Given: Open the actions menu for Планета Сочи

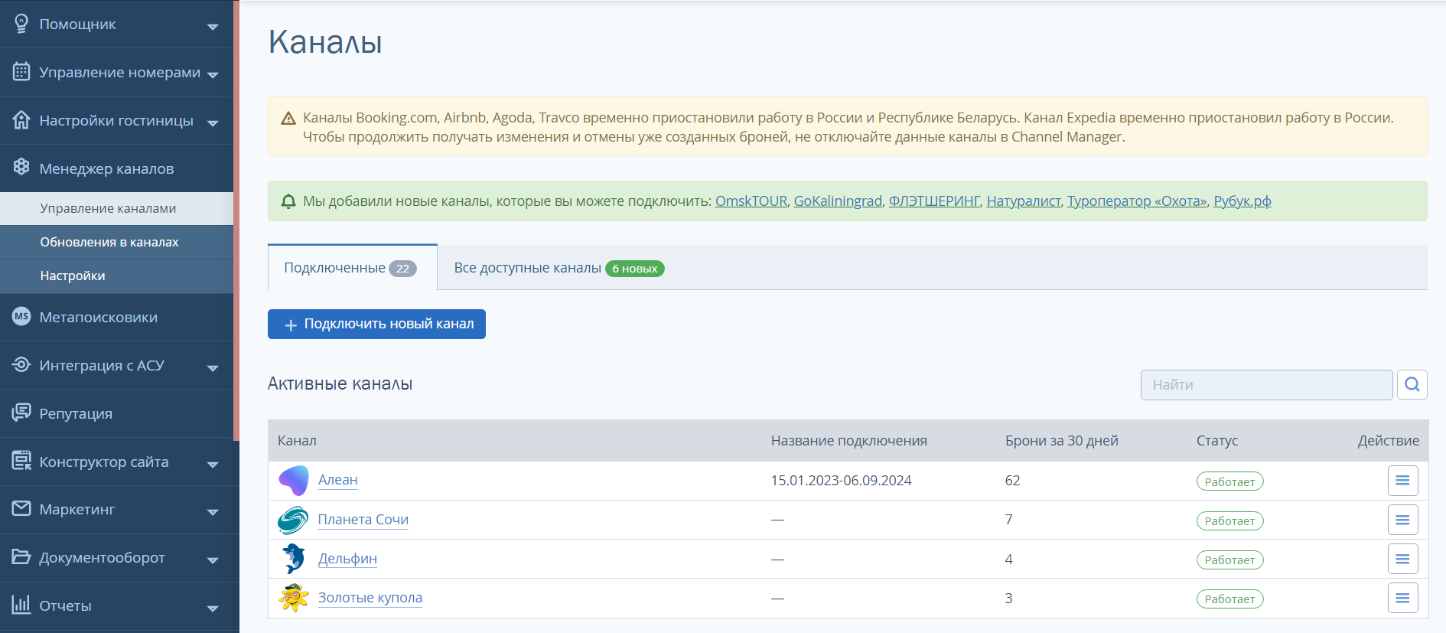Looking at the screenshot, I should tap(1402, 520).
